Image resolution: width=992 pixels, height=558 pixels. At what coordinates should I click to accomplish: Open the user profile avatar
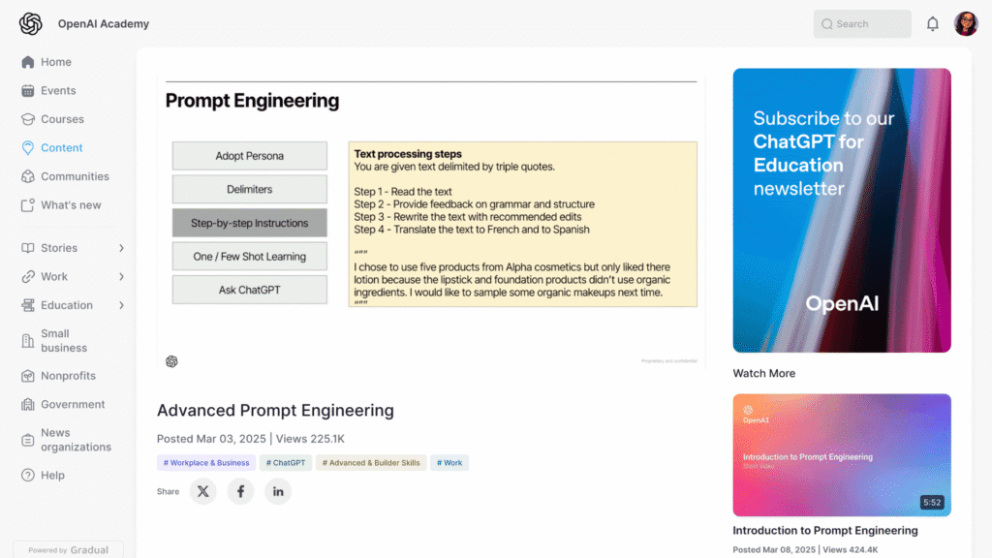(x=966, y=24)
